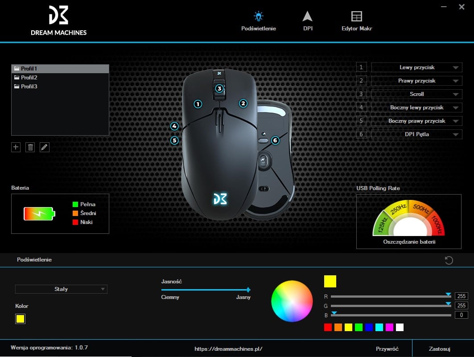Viewport: 474px width, 357px height.
Task: Open the Edytor Makr tab
Action: click(356, 21)
